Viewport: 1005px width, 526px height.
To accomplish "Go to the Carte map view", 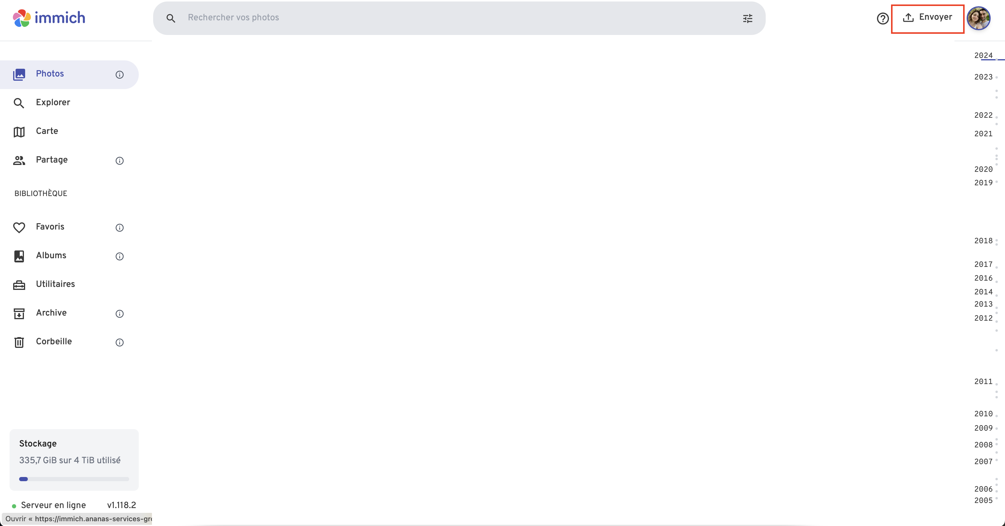I will coord(47,131).
